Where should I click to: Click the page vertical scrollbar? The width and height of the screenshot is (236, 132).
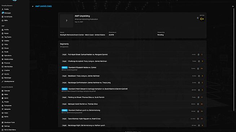234,60
